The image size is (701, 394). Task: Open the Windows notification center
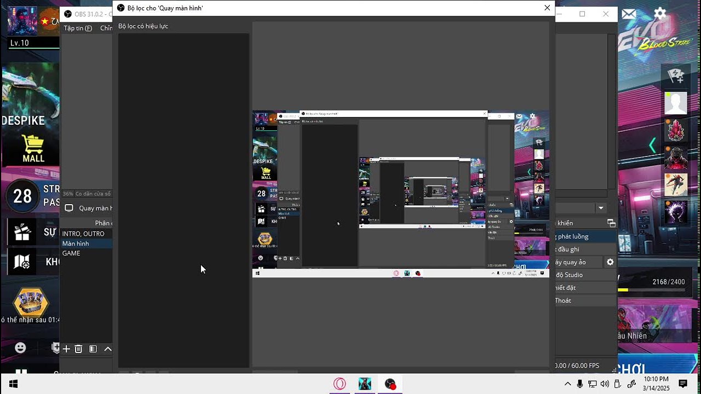coord(683,384)
